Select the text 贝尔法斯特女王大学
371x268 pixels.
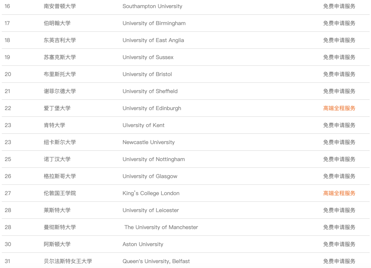68,261
